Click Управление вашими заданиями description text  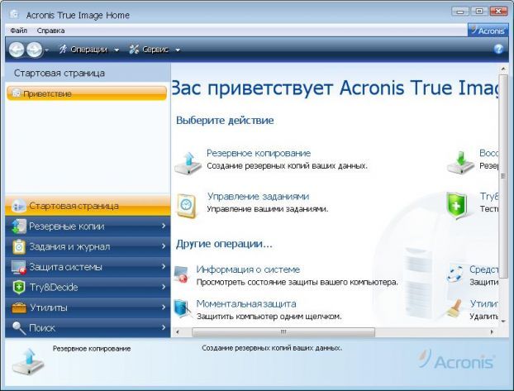coord(268,209)
